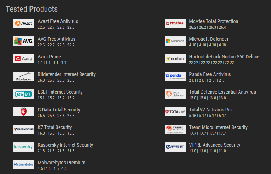Image resolution: width=271 pixels, height=174 pixels.
Task: Click the Trend Micro logo
Action: coord(175,129)
